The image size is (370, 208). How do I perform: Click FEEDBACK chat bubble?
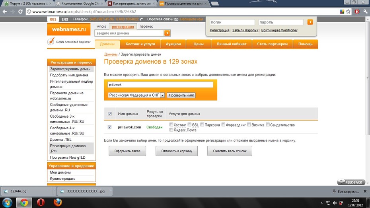pyautogui.click(x=351, y=182)
